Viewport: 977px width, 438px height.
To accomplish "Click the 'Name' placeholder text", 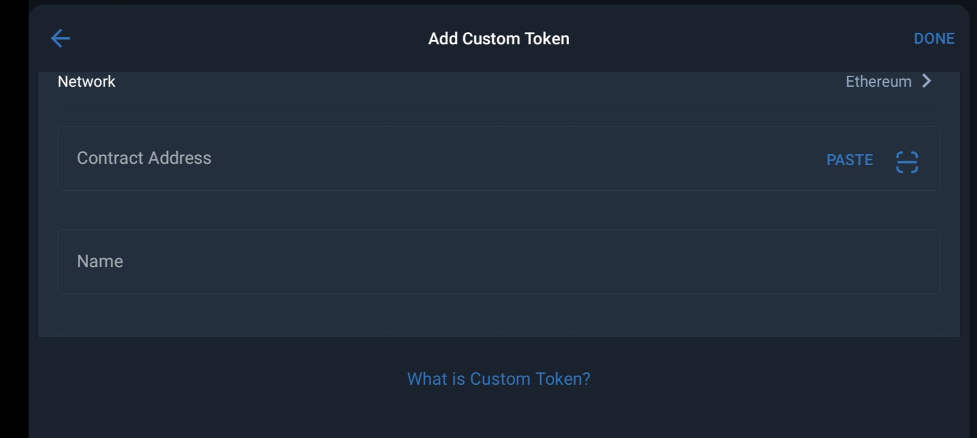I will (100, 261).
